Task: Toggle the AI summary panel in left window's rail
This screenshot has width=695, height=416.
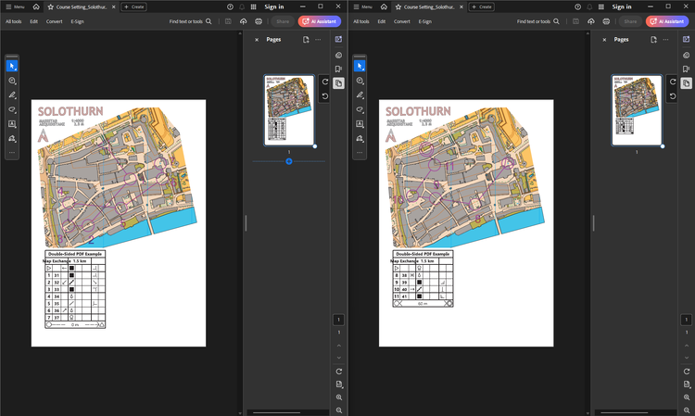Action: tap(338, 39)
